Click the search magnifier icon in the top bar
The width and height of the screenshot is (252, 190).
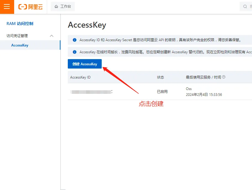245,6
